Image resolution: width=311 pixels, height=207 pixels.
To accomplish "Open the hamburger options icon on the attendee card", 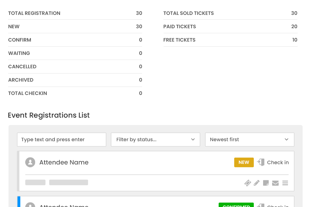I will pyautogui.click(x=285, y=183).
